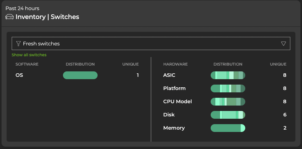Click the unique count 6 for Disk

[x=285, y=115]
